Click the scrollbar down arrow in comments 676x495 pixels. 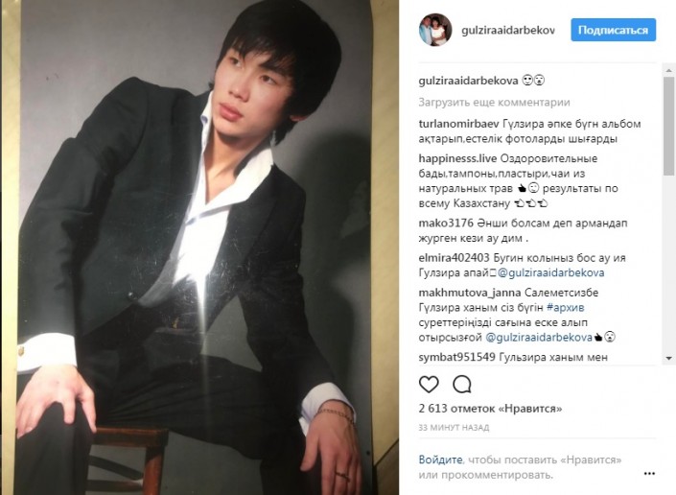668,359
